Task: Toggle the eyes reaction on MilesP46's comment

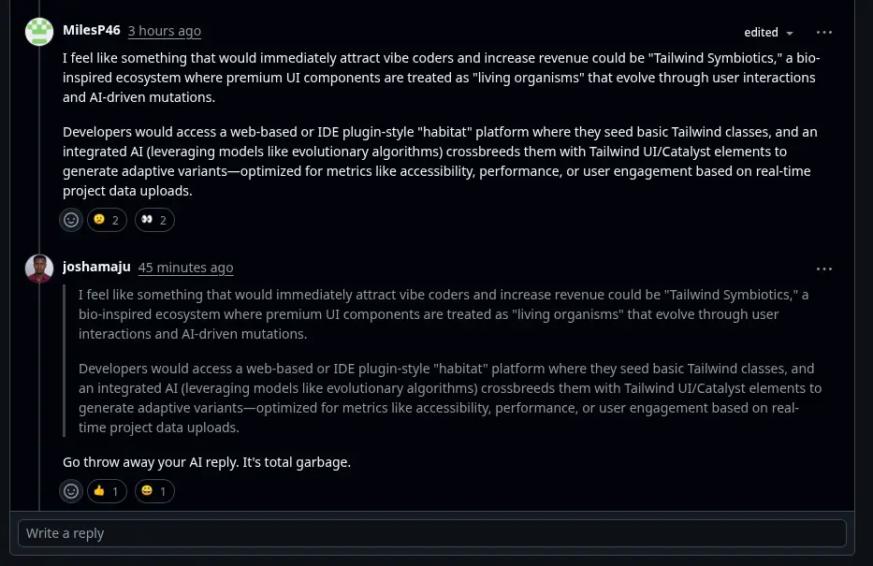Action: pos(154,220)
